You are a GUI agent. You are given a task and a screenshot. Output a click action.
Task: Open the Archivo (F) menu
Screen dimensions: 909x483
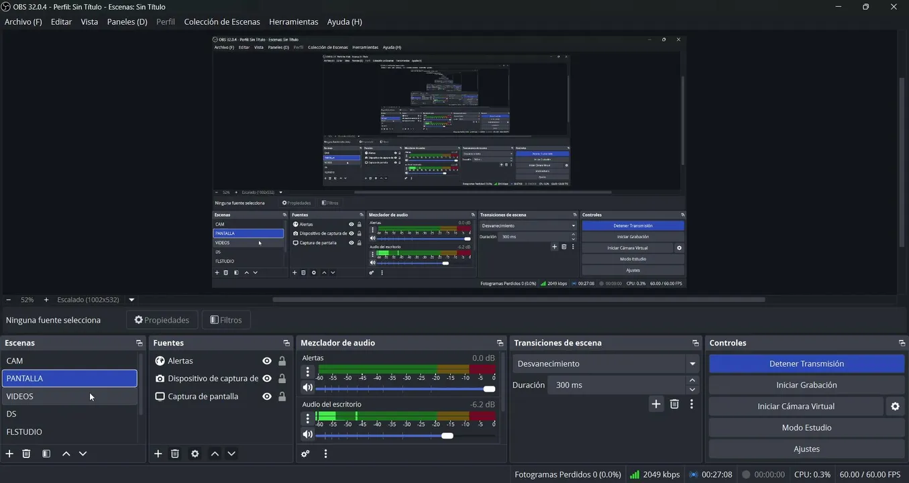coord(23,21)
